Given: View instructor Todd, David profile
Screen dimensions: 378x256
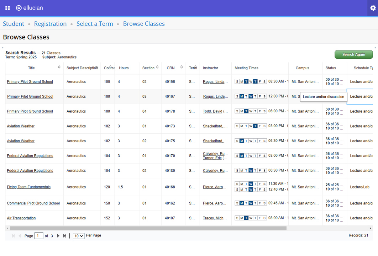Looking at the screenshot, I should [x=212, y=111].
